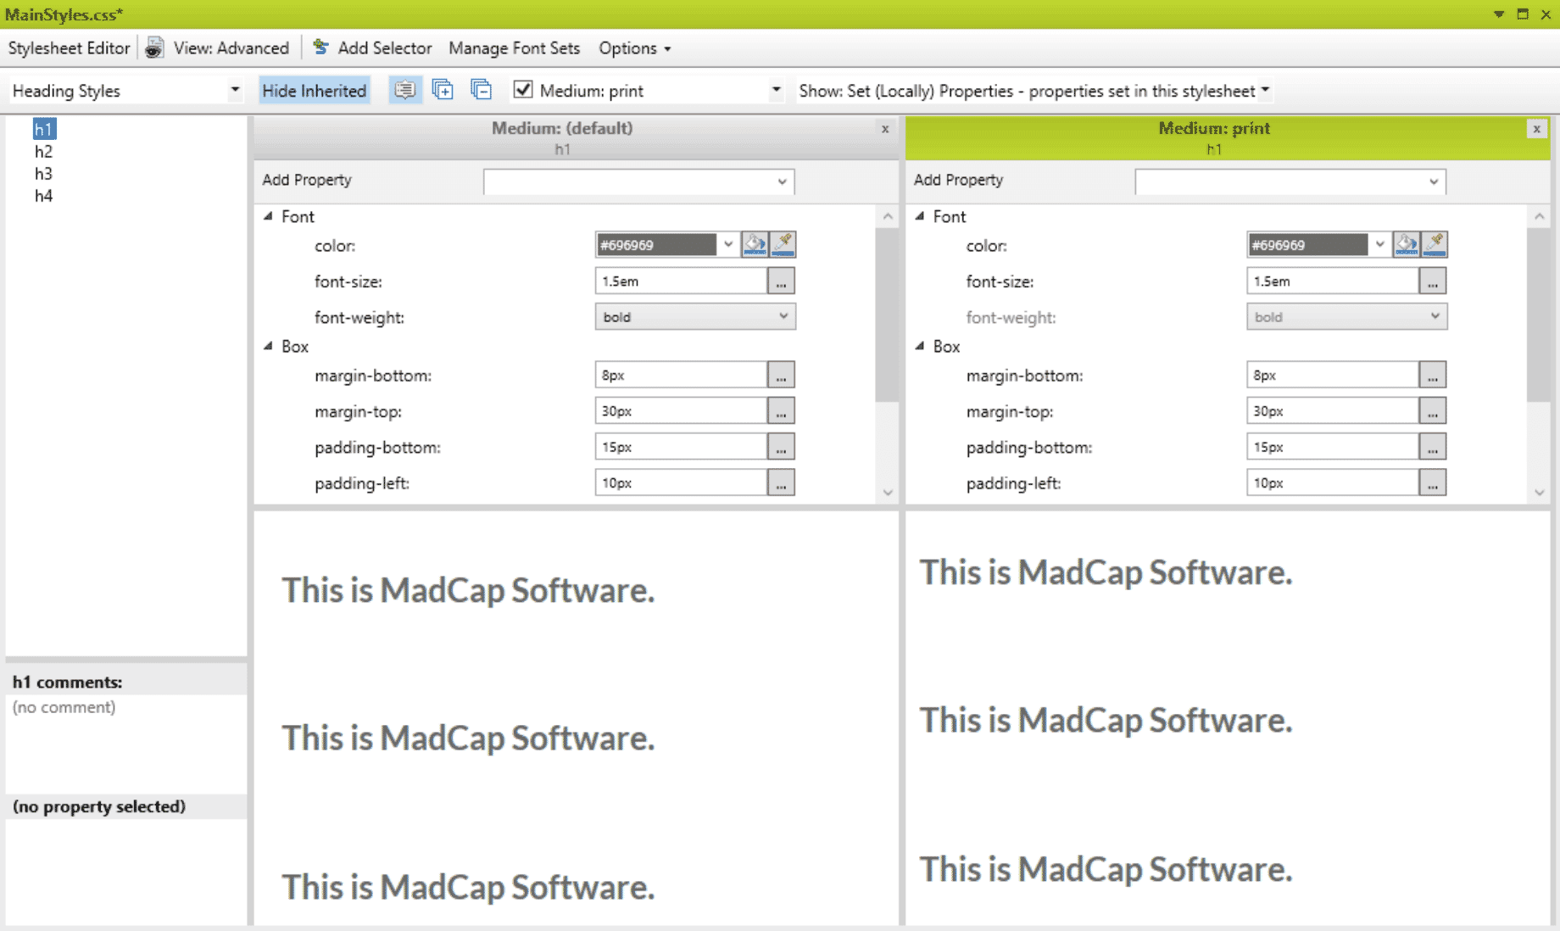The height and width of the screenshot is (931, 1560).
Task: Click the MainStyles.css* title tab
Action: pos(64,14)
